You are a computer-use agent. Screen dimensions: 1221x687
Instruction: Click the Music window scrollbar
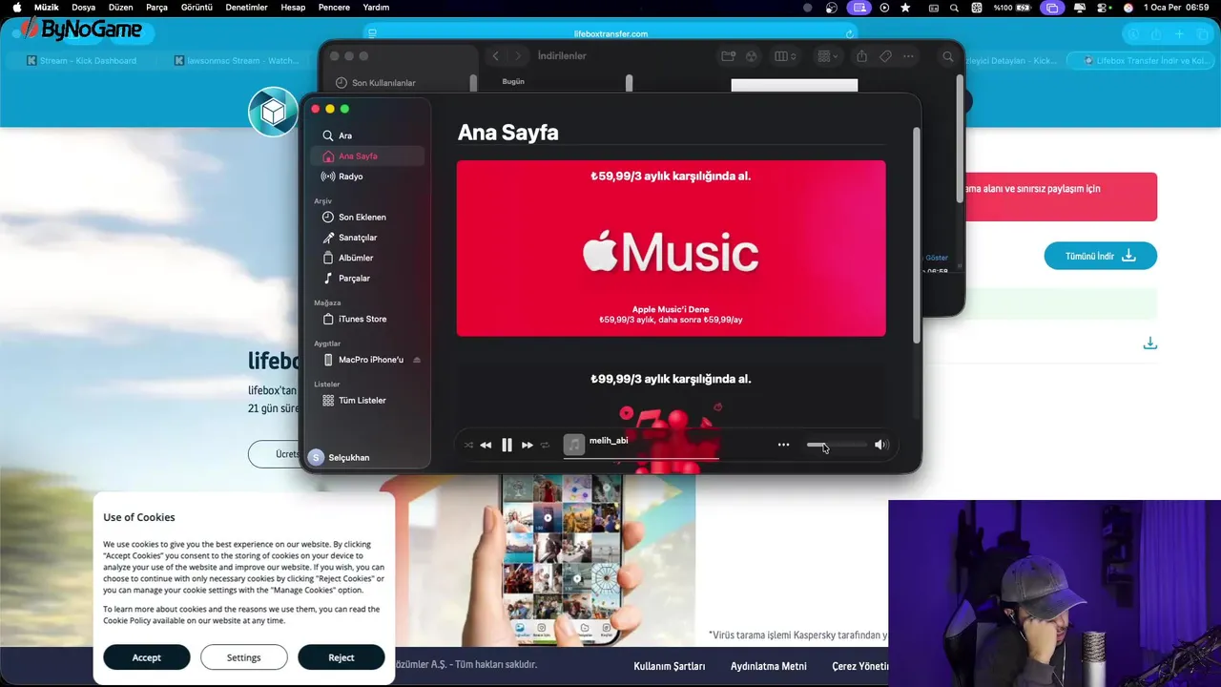[918, 234]
